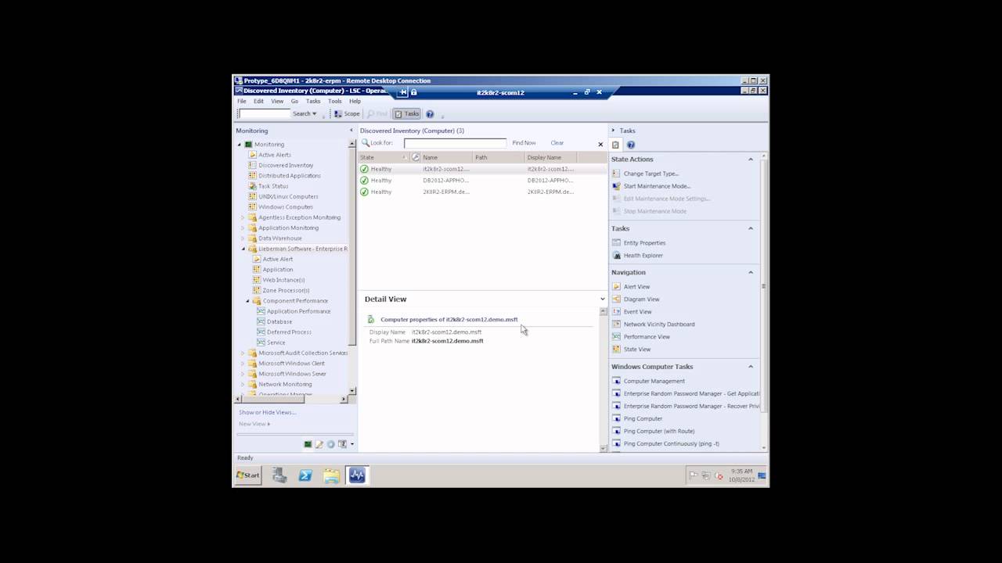Click the Monitoring workspace icon at pane bottom
The width and height of the screenshot is (1002, 563).
tap(308, 444)
